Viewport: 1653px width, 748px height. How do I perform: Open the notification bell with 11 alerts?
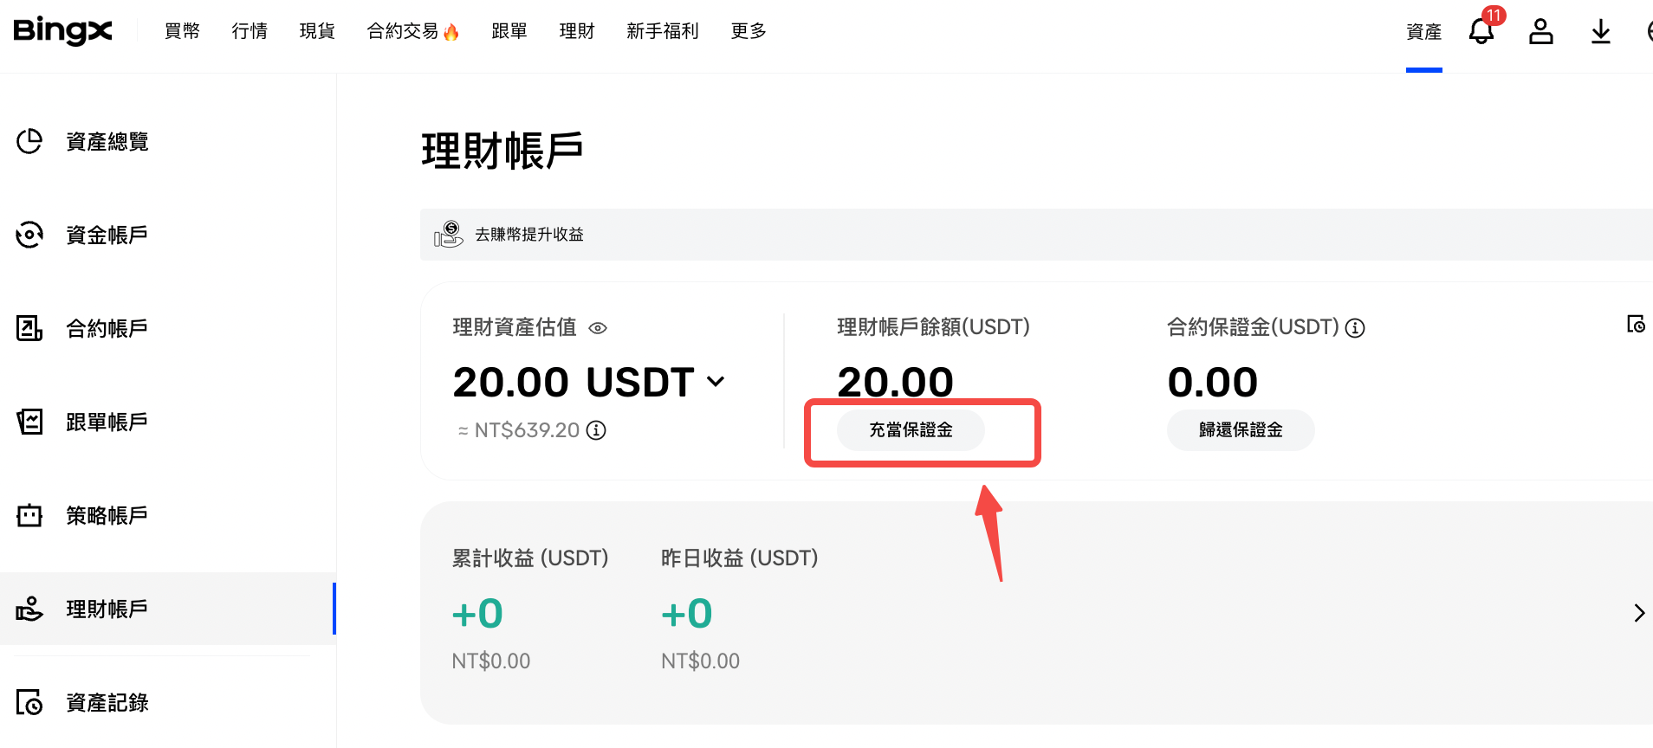coord(1480,31)
